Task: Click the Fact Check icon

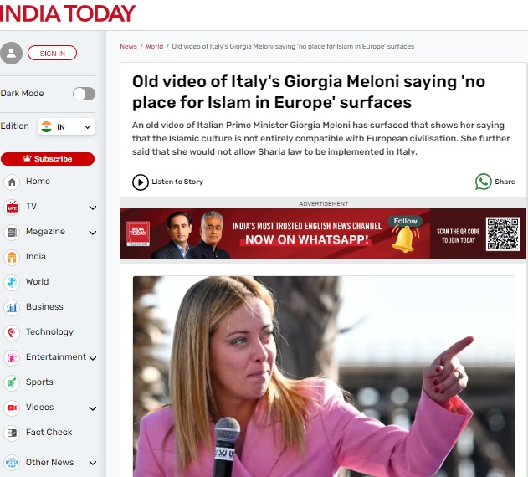Action: coord(12,433)
